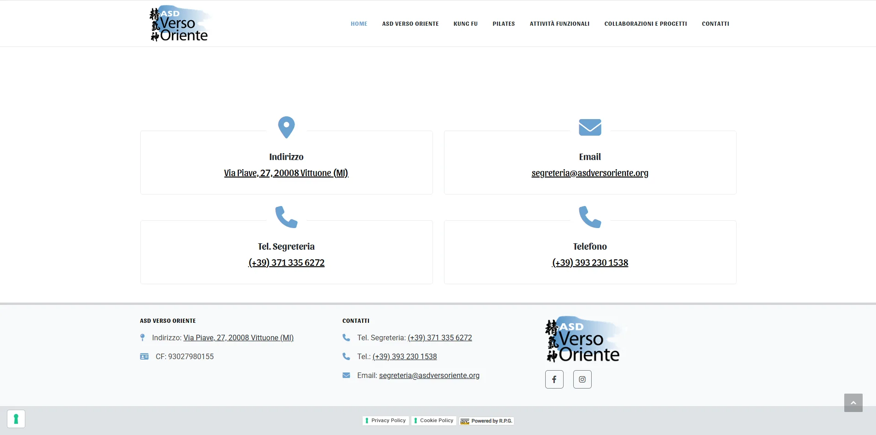Click the Email card heading
This screenshot has height=435, width=876.
(x=590, y=157)
